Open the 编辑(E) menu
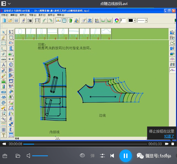Screen dimensions: 177x164 (14, 15)
